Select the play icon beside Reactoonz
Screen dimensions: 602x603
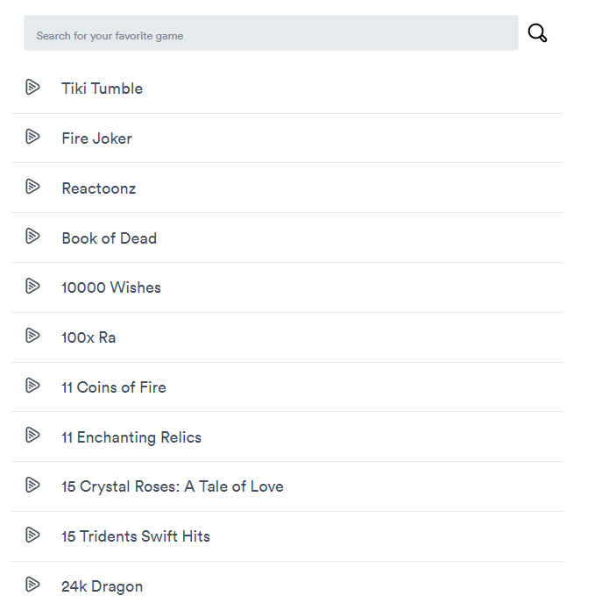coord(32,186)
